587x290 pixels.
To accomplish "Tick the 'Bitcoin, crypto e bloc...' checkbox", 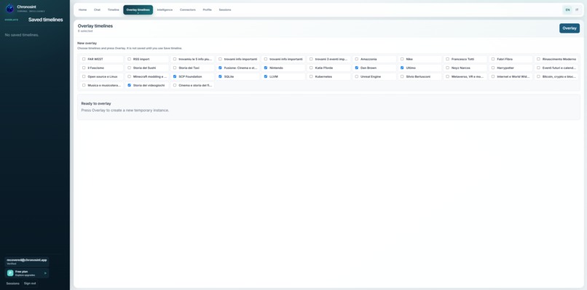I will click(x=538, y=76).
